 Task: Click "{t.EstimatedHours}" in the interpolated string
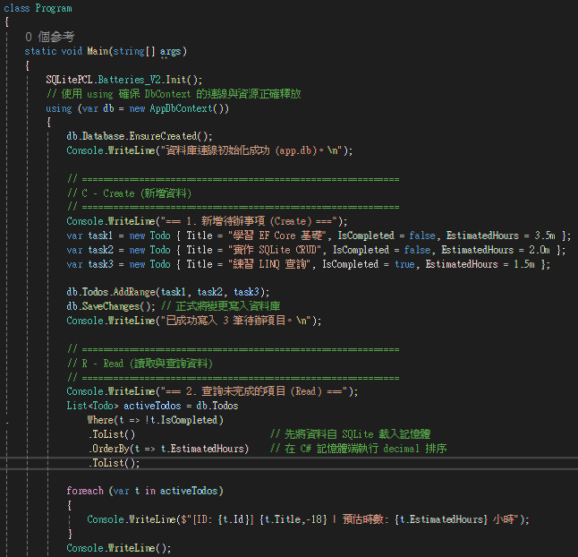click(441, 519)
